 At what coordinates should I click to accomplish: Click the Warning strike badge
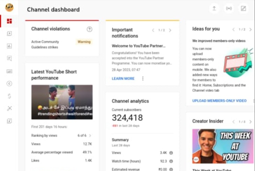coord(84,42)
